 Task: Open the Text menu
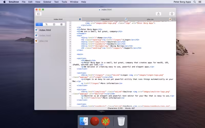(x=56, y=2)
